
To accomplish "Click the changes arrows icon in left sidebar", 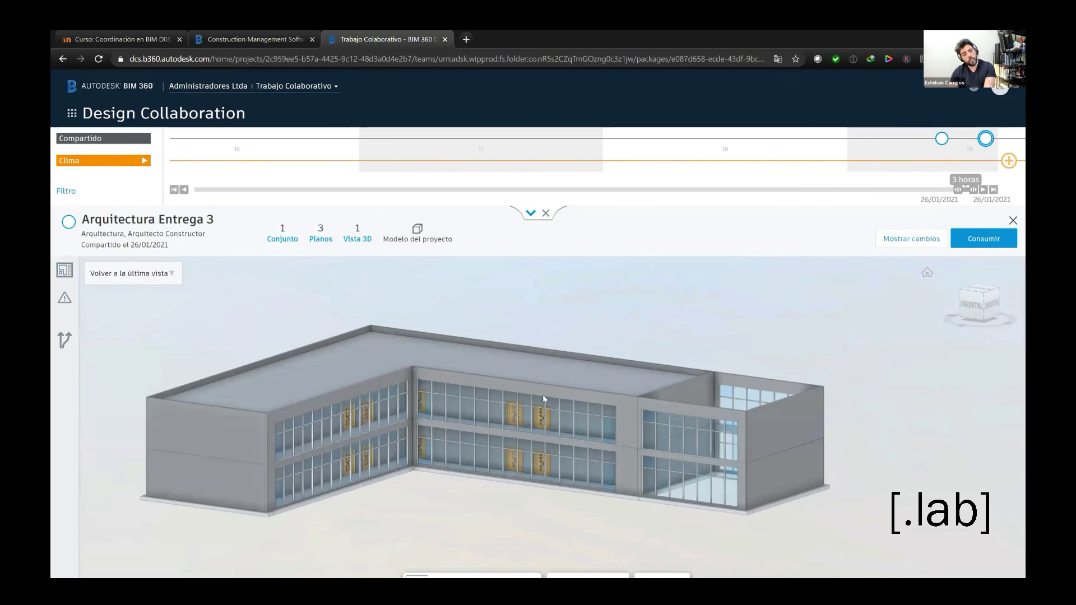I will coord(64,339).
